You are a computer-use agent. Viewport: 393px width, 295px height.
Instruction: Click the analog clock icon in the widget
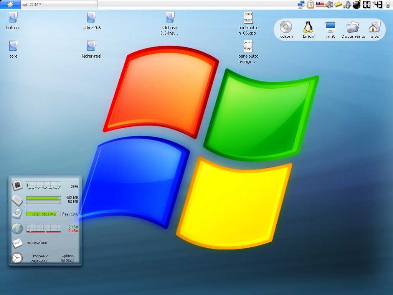click(x=17, y=258)
